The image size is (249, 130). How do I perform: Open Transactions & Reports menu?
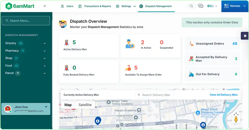pyautogui.click(x=95, y=6)
